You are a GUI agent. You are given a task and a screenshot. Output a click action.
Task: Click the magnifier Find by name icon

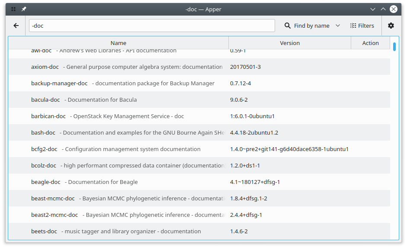pyautogui.click(x=288, y=26)
